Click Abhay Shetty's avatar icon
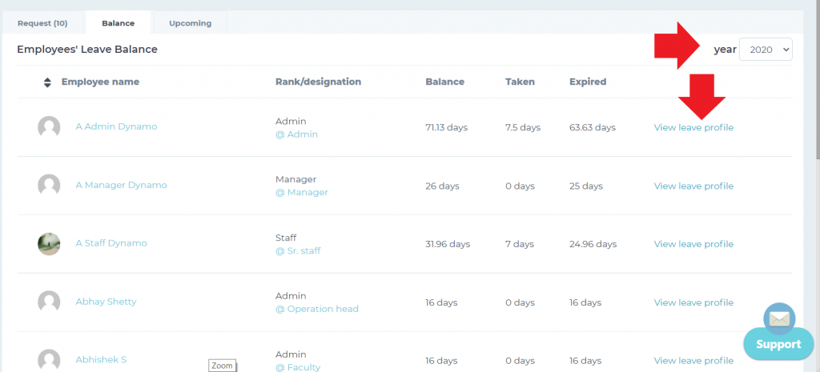This screenshot has height=372, width=820. pyautogui.click(x=49, y=302)
